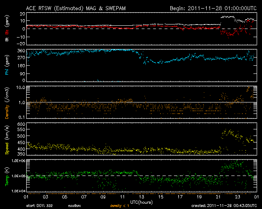Click the 1.0E+04 tick on Temp axis
Viewport: 262px width, 209px height.
pos(18,191)
